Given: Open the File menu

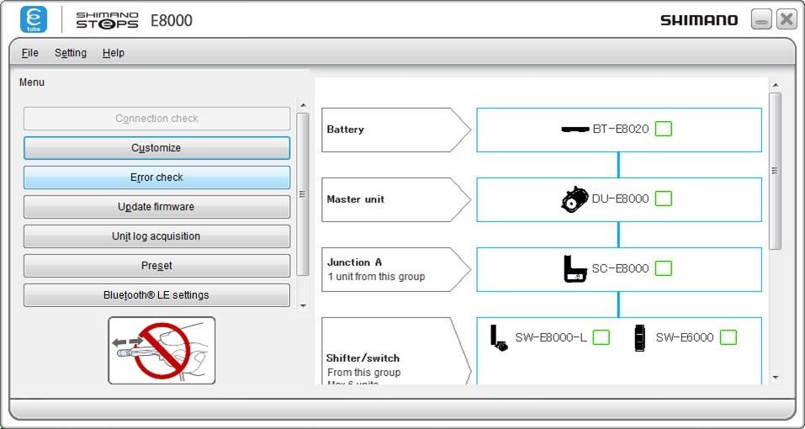Looking at the screenshot, I should coord(29,53).
